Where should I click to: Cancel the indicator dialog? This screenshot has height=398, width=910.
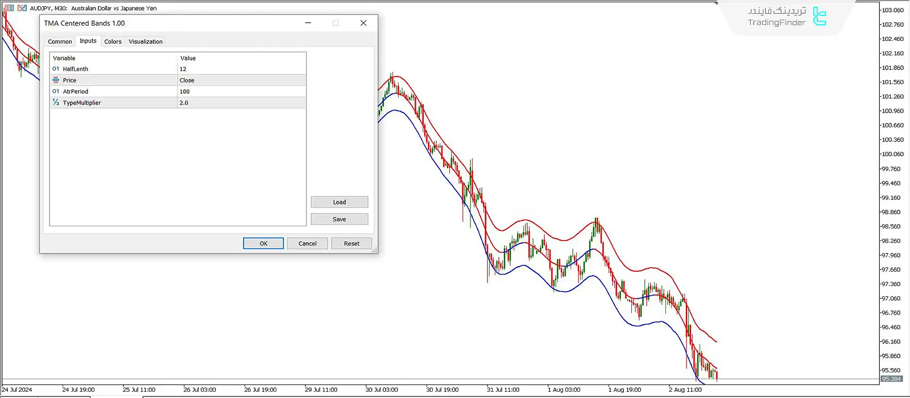308,243
